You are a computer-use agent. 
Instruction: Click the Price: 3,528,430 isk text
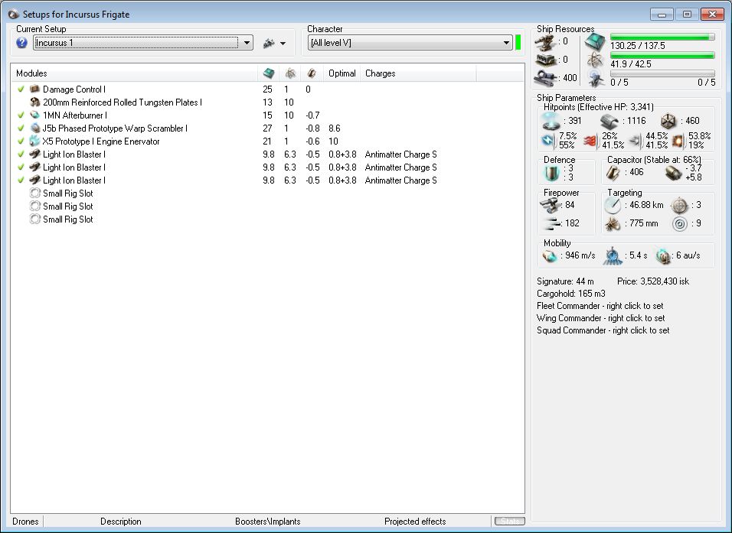(653, 281)
